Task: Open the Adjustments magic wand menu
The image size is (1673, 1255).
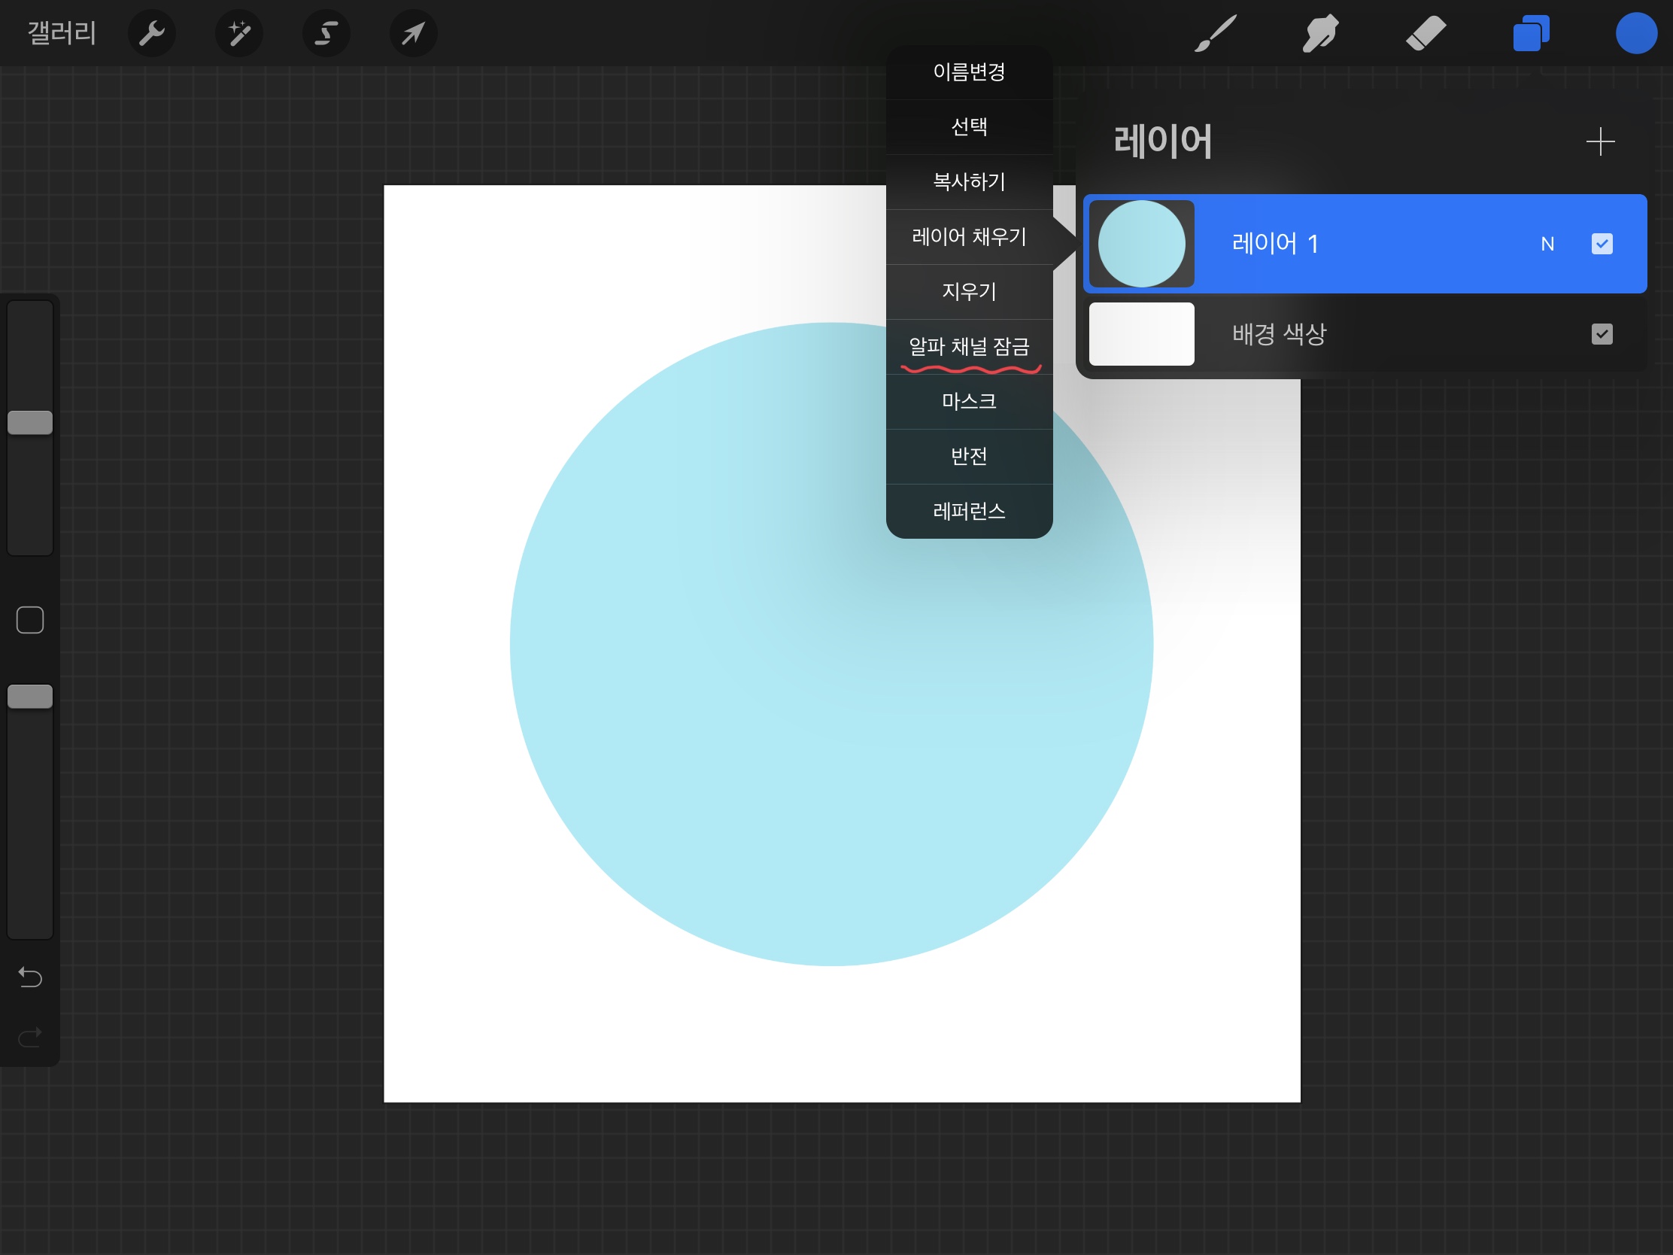Action: (x=239, y=33)
